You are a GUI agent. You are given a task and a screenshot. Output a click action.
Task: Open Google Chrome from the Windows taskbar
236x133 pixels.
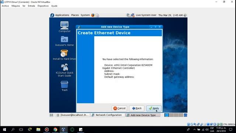[55, 130]
